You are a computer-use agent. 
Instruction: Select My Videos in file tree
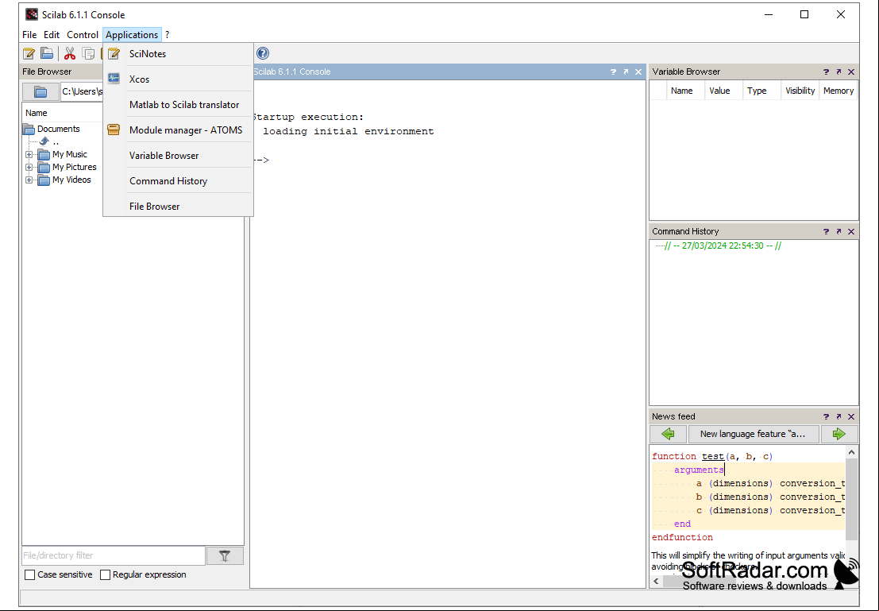(x=71, y=180)
